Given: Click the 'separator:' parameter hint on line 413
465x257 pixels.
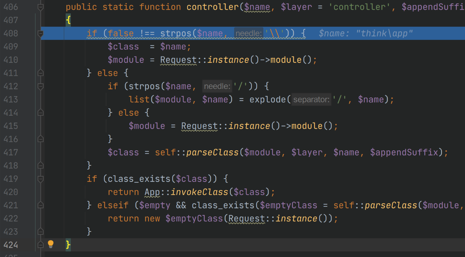Looking at the screenshot, I should (x=312, y=100).
